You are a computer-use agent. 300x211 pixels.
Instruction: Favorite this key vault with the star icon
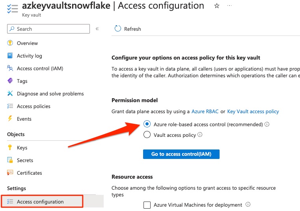[x=216, y=6]
